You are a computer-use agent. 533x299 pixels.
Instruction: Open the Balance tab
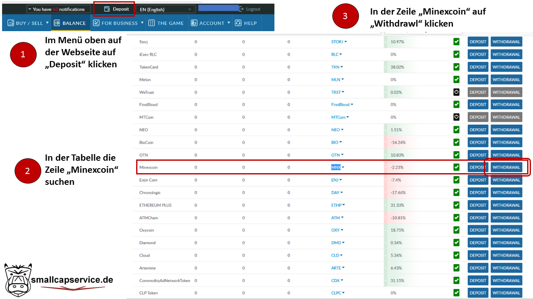pos(70,23)
